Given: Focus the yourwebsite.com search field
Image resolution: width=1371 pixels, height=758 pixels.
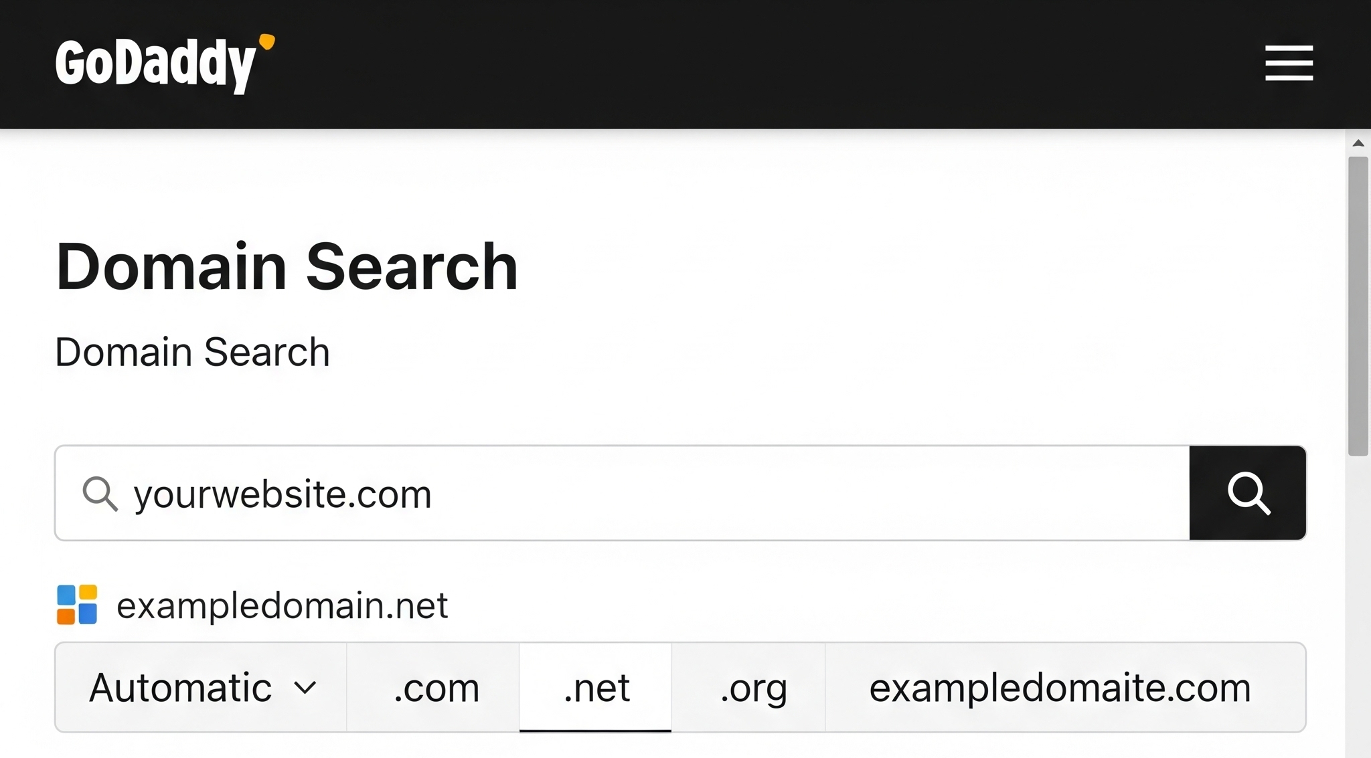Looking at the screenshot, I should [x=622, y=493].
